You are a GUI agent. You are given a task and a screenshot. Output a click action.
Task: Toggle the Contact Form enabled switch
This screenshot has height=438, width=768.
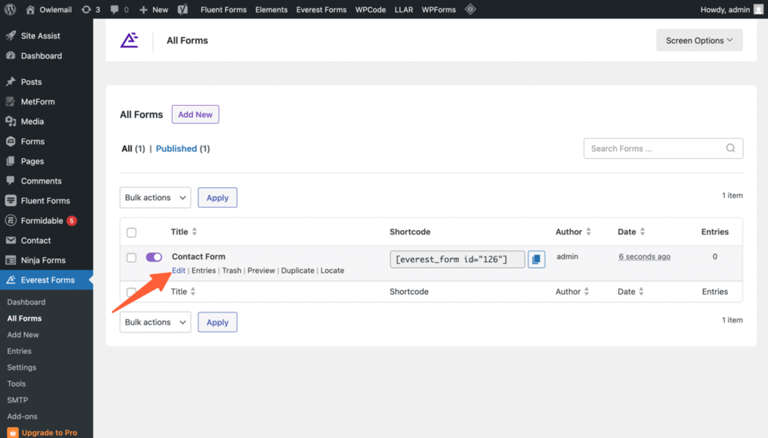pyautogui.click(x=154, y=257)
